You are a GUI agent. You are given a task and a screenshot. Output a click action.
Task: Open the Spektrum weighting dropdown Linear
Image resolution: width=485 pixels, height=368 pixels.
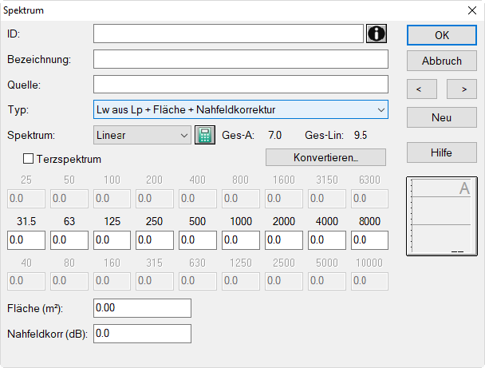click(142, 135)
